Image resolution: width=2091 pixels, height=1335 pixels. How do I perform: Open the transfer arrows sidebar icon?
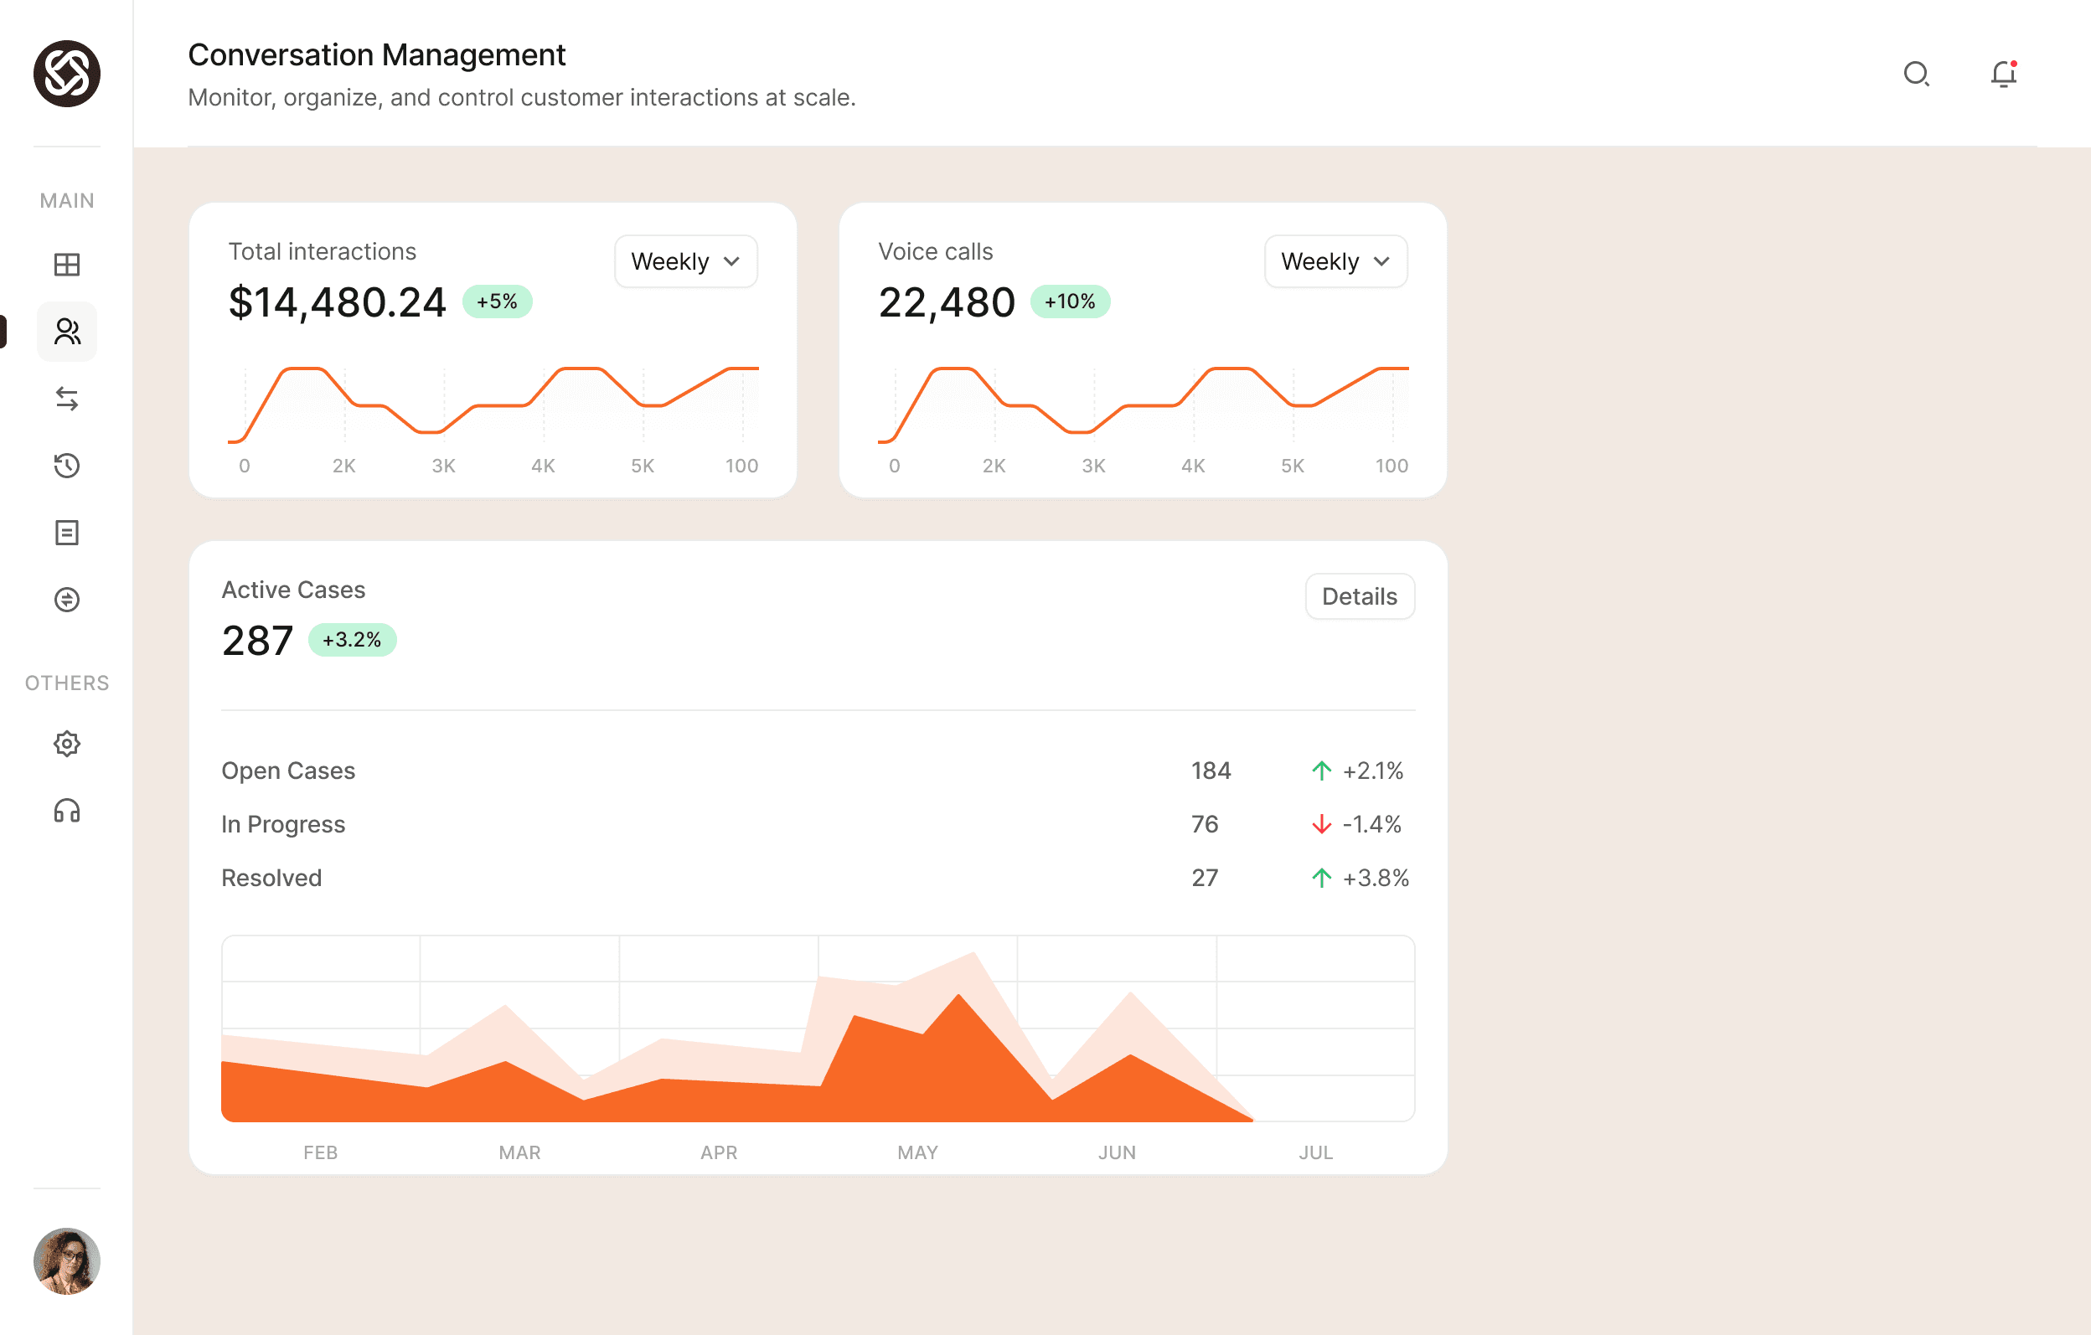(x=67, y=399)
